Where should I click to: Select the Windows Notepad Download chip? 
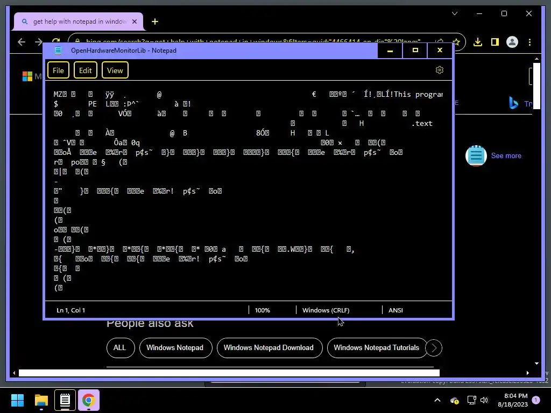click(269, 348)
